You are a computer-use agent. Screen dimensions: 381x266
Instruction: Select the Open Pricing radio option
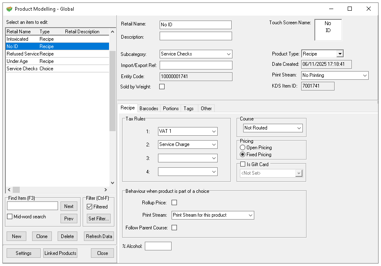coord(243,148)
